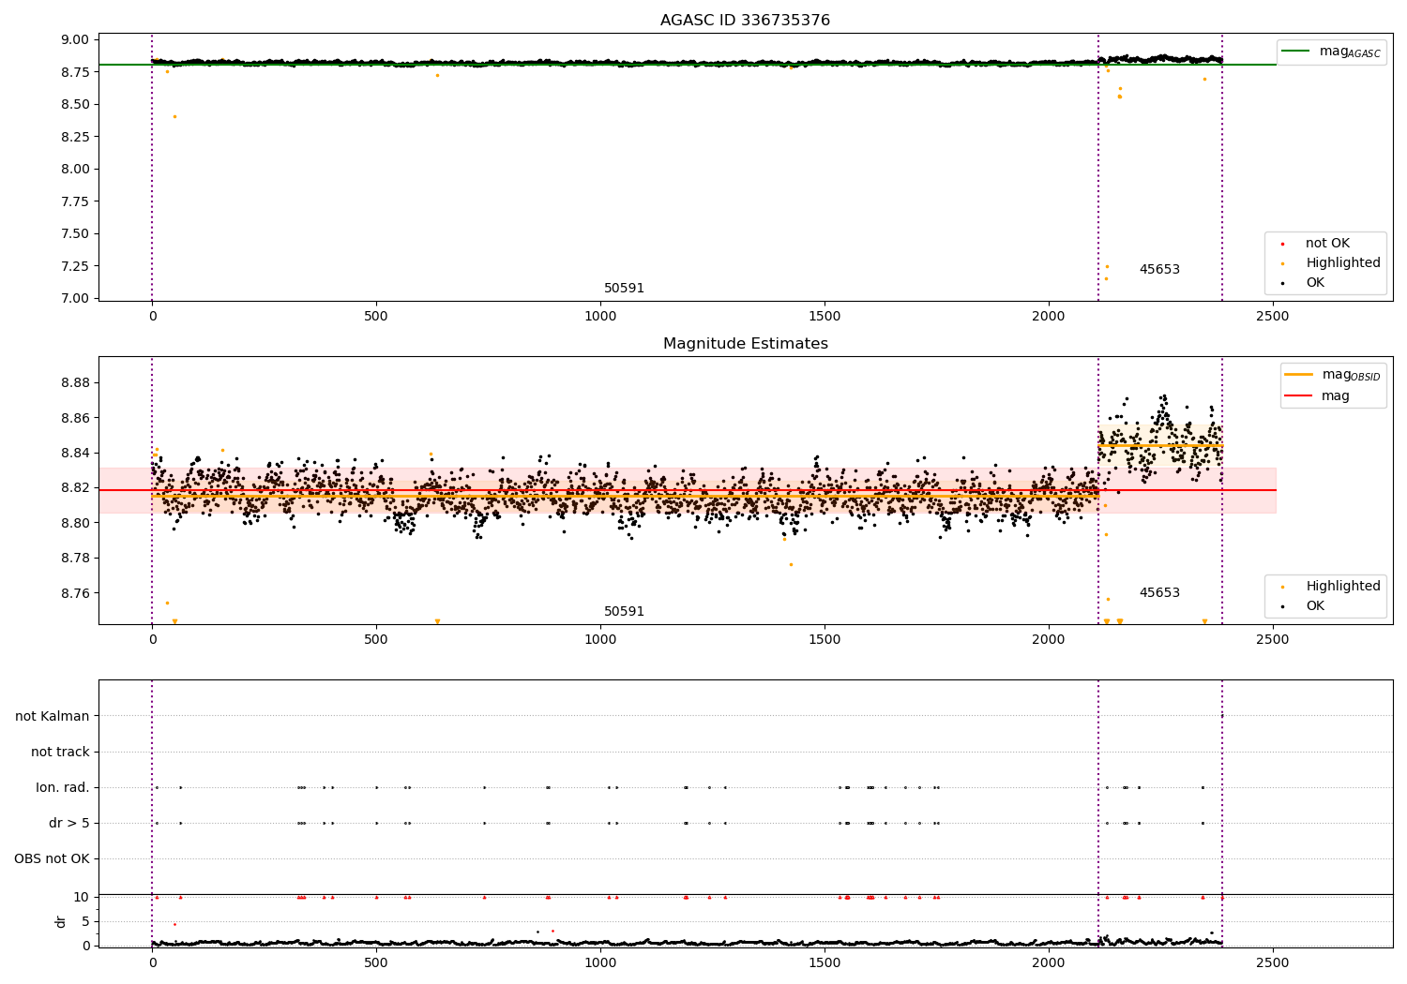Screen dimensions: 1407x984
Task: Click 'OK' entry in the AGASC plot legend
Action: pos(1315,283)
